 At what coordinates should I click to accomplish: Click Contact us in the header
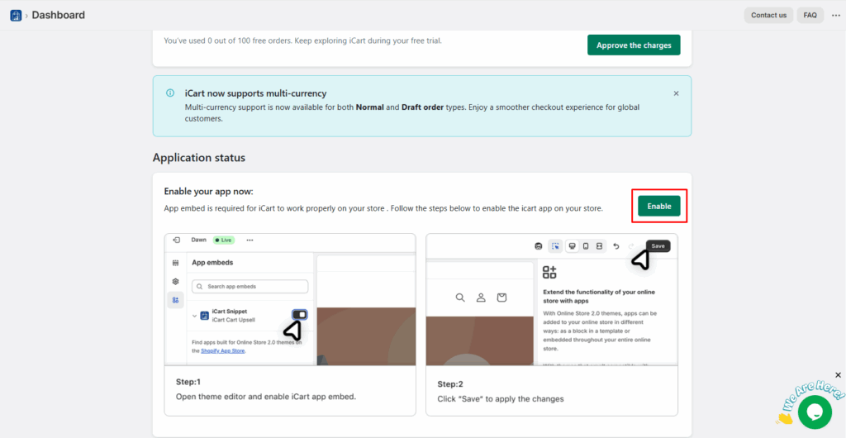768,15
